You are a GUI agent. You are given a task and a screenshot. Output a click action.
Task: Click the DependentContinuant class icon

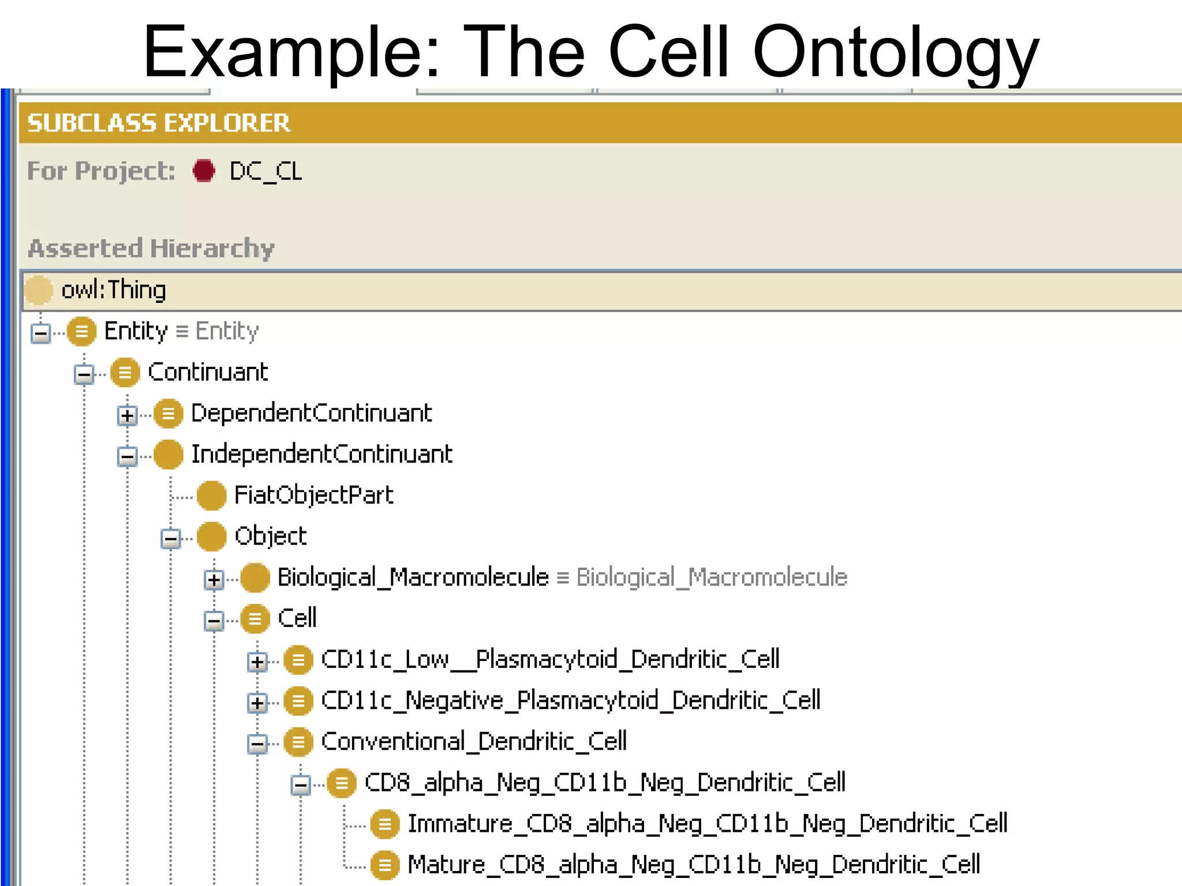tap(169, 414)
